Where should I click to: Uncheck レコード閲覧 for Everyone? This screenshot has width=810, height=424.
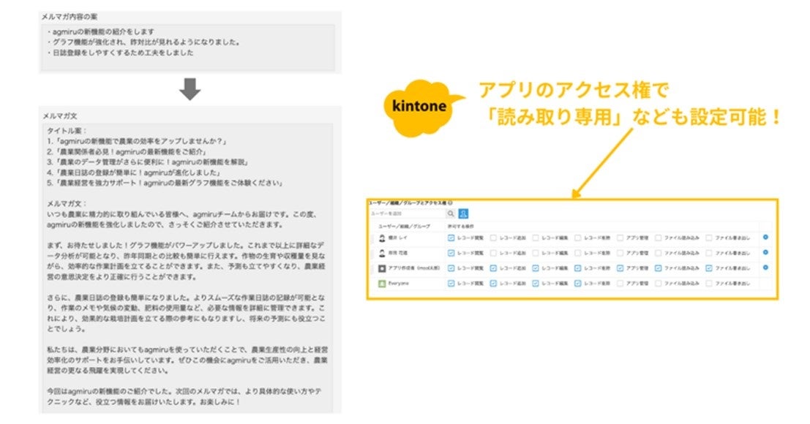point(451,283)
